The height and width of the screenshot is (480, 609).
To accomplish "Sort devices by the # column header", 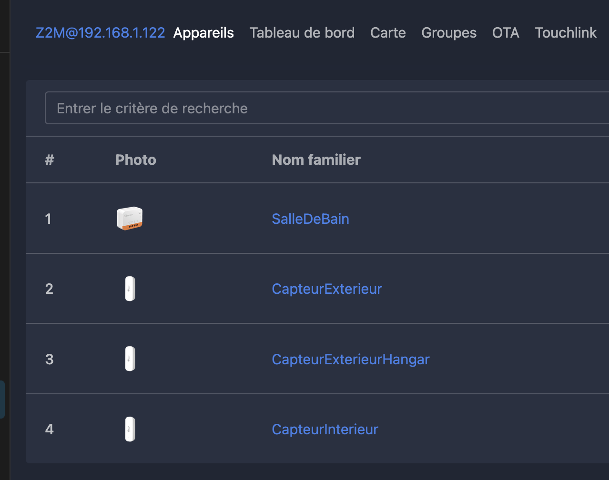I will tap(50, 160).
